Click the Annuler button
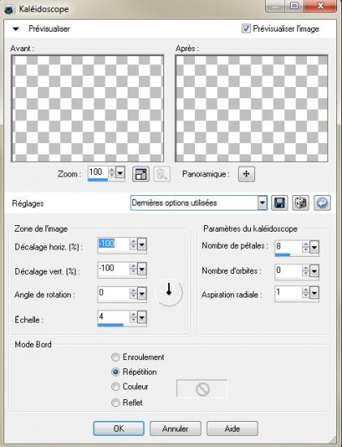Viewport: 342px width, 447px height. [175, 428]
